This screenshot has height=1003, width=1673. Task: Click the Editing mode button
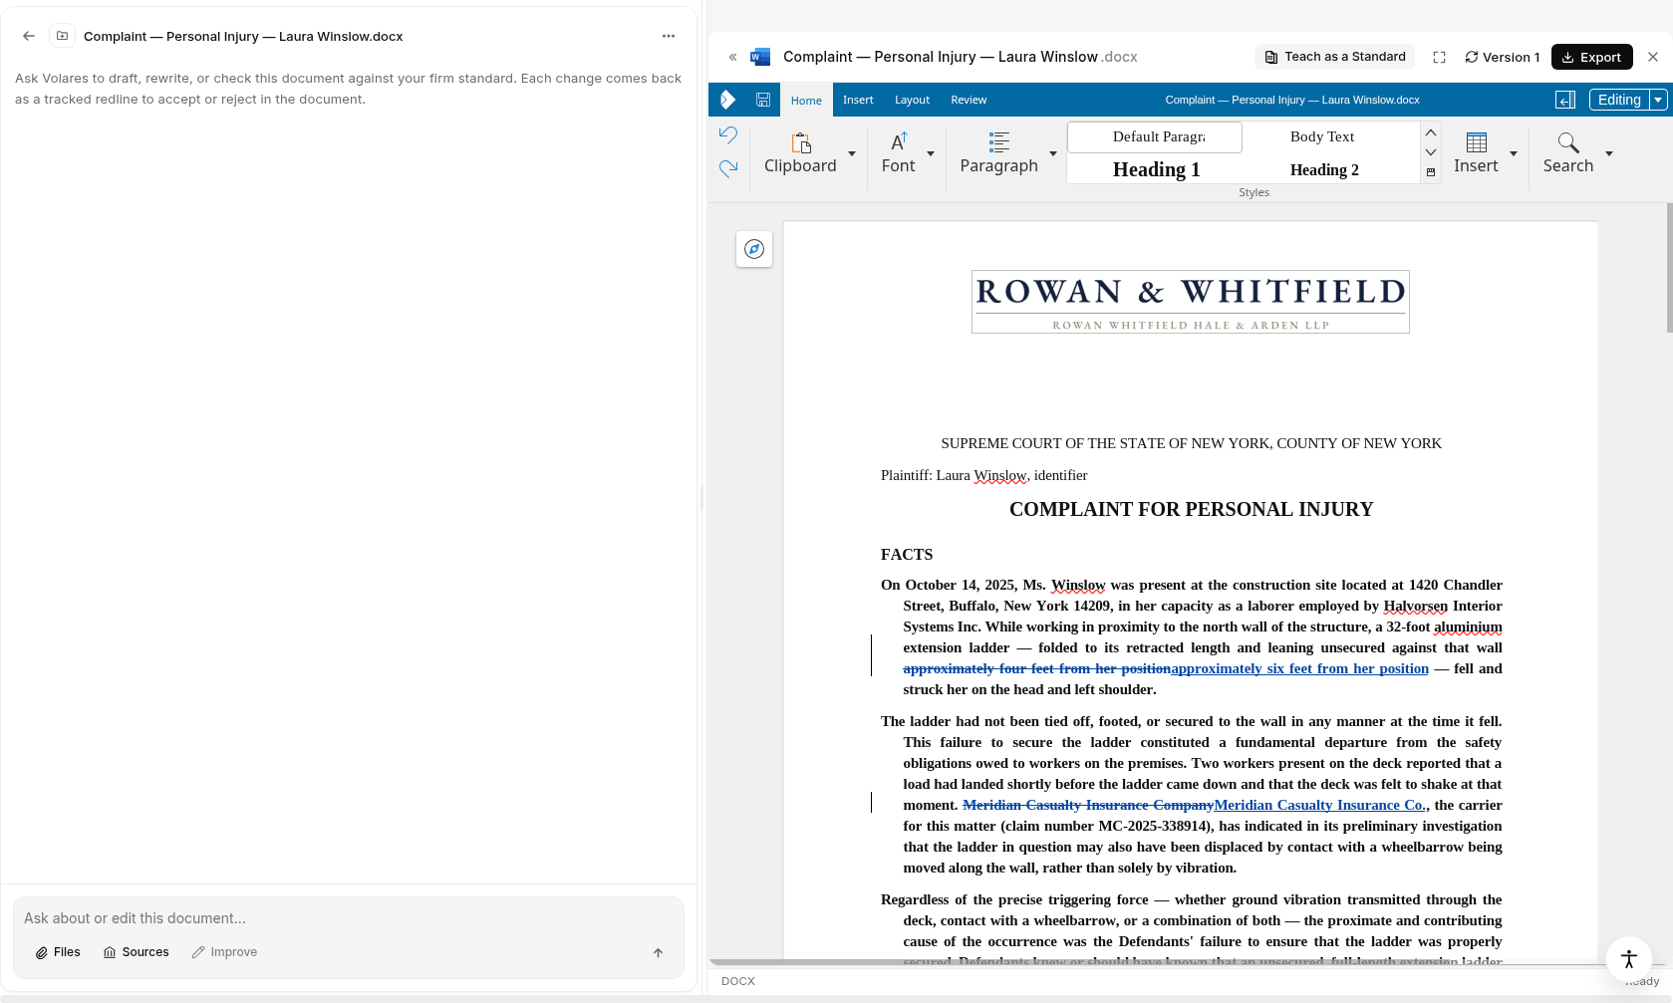tap(1619, 100)
